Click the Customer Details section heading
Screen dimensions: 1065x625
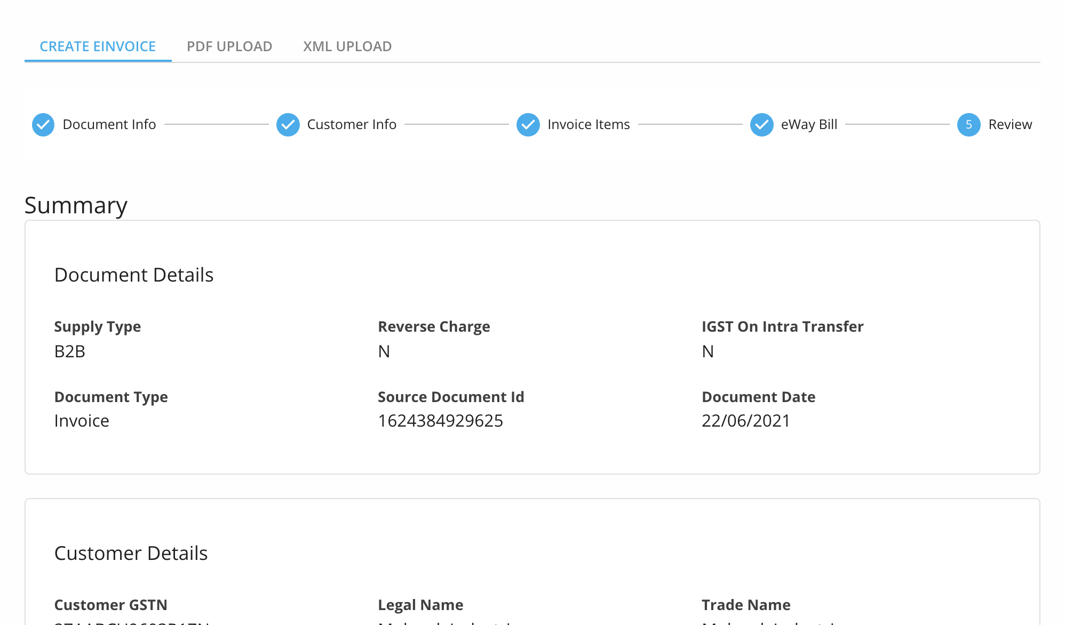click(131, 554)
